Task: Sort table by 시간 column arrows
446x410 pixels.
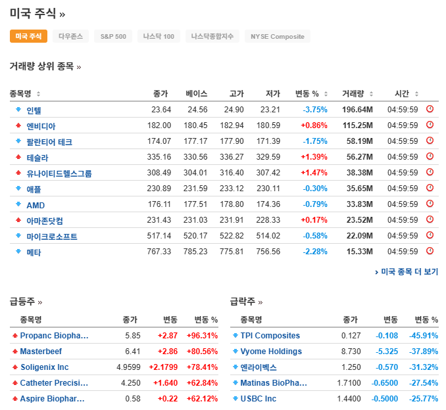Action: 416,94
